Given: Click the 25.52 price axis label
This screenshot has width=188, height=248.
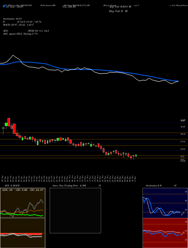Looking at the screenshot, I should tap(183, 149).
